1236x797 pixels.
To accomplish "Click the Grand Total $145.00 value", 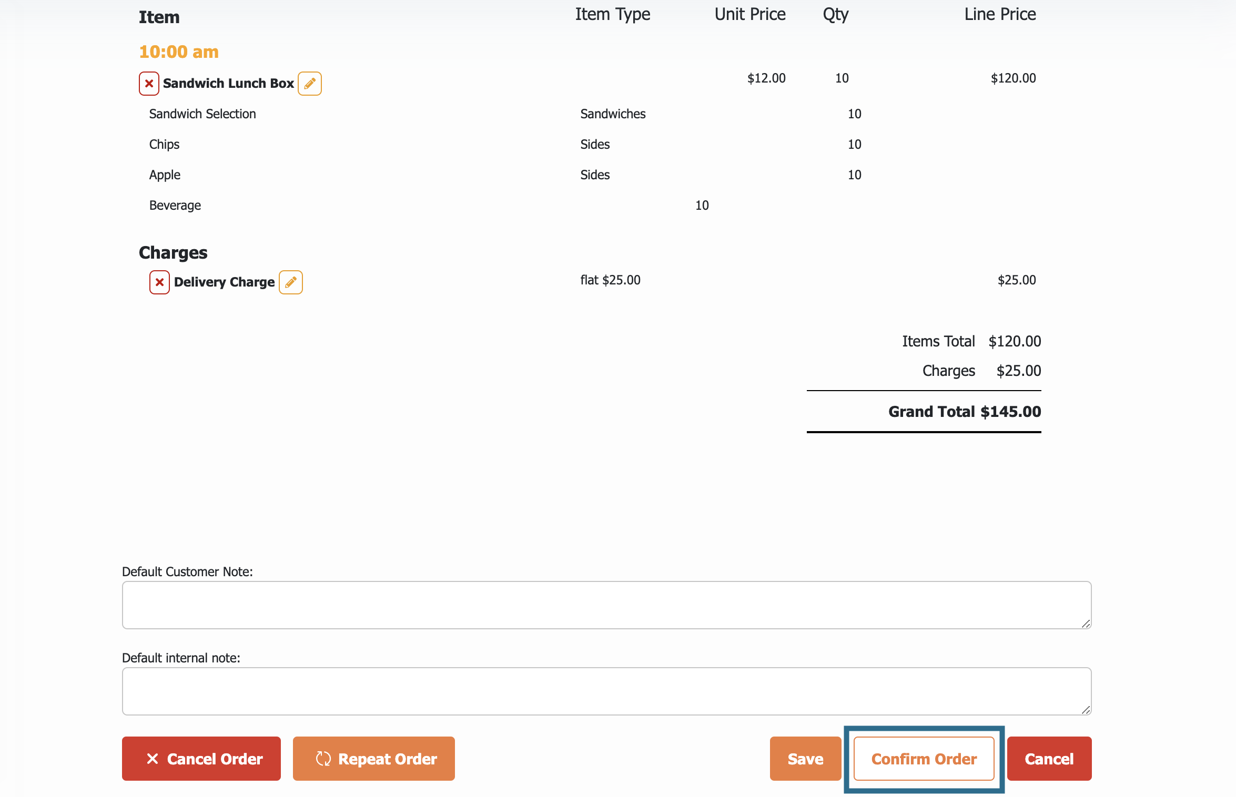I will [x=1011, y=412].
